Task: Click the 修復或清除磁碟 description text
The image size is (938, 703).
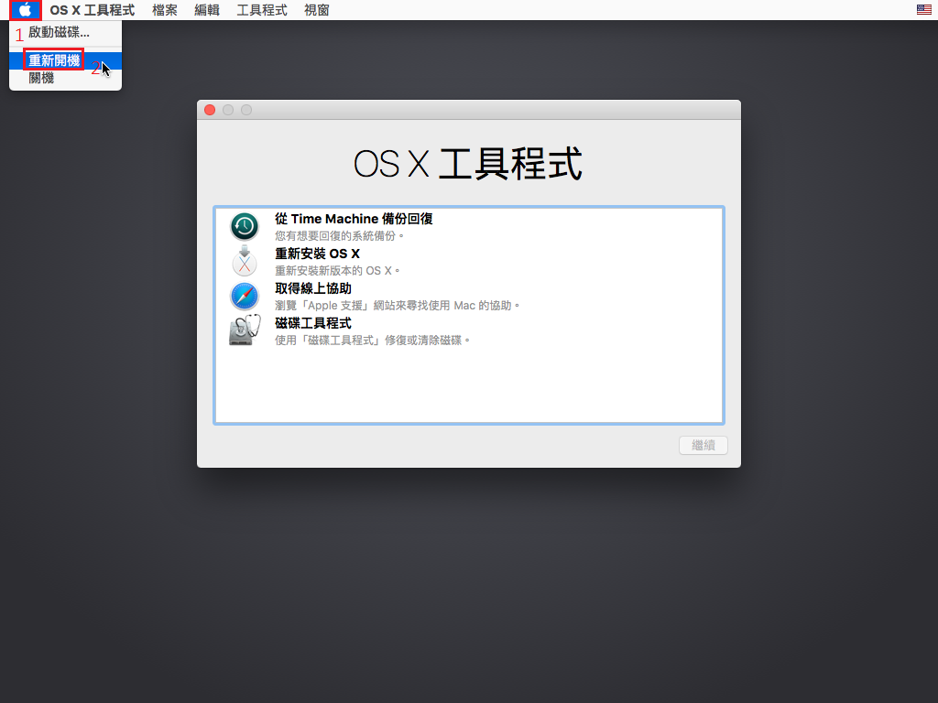Action: point(373,341)
